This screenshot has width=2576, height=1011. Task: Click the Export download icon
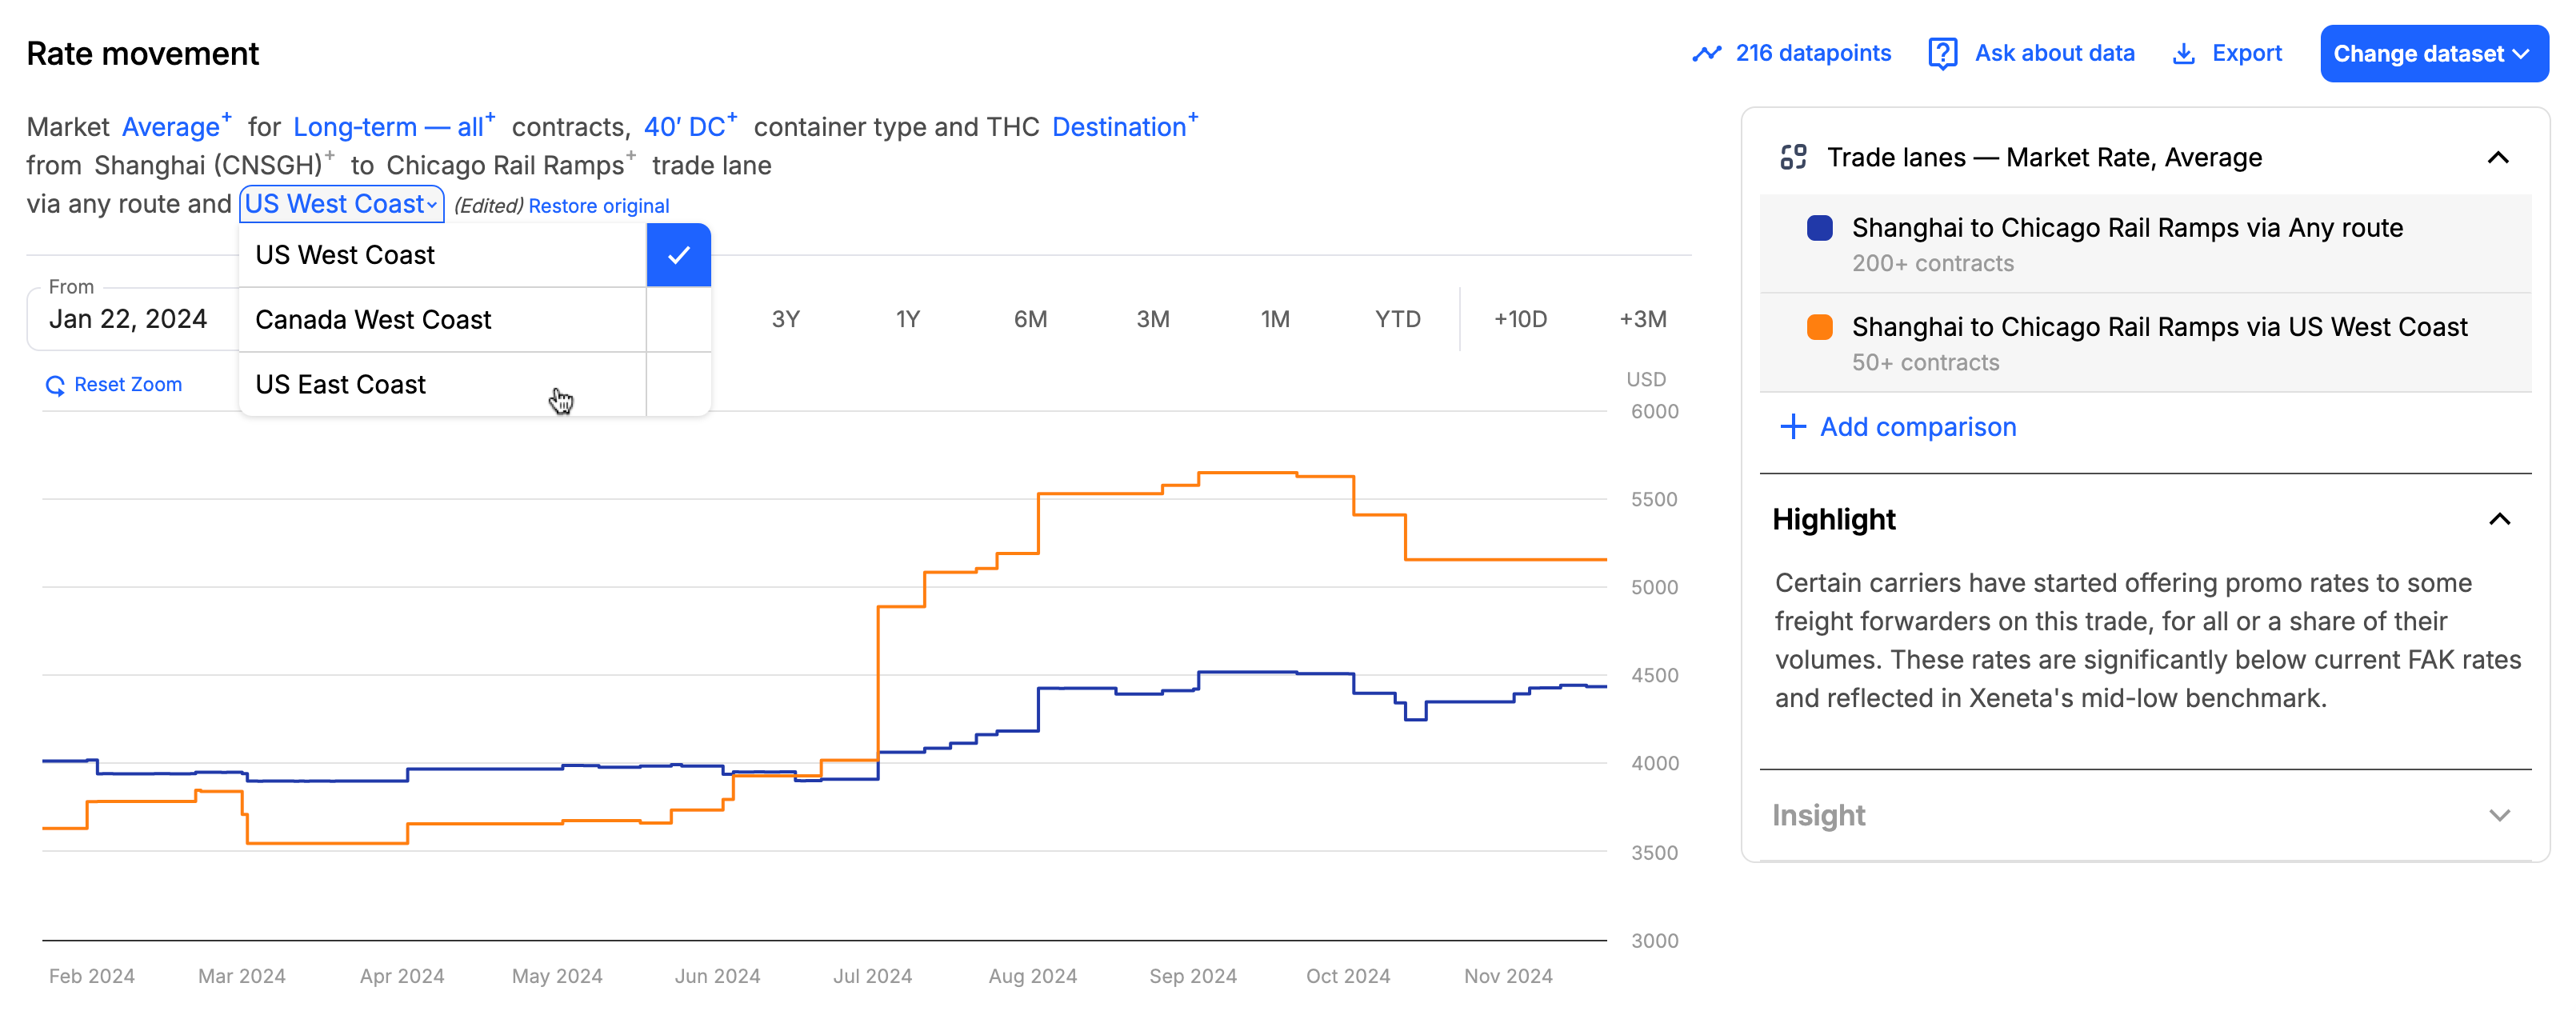click(x=2183, y=54)
